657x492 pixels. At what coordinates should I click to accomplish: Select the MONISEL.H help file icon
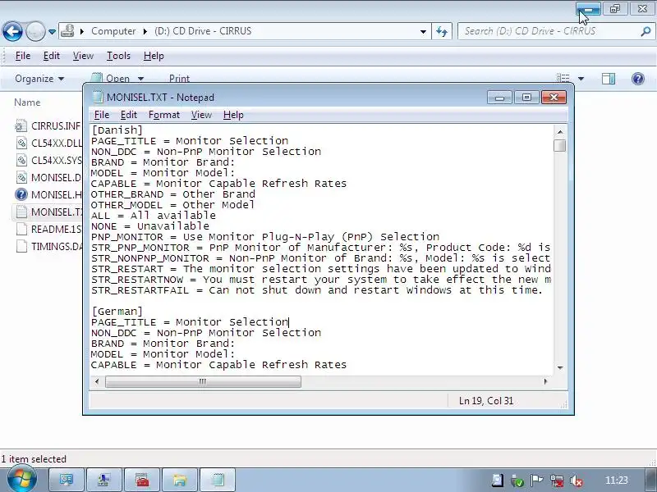(21, 194)
